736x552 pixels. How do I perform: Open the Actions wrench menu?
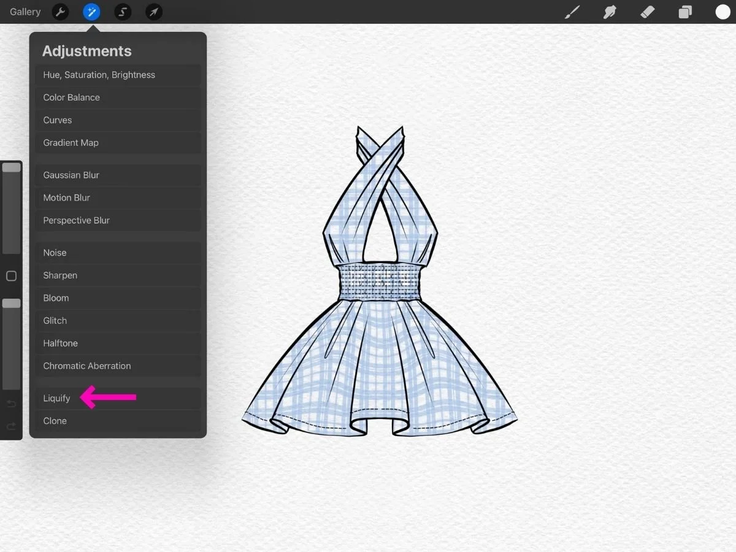(x=60, y=12)
